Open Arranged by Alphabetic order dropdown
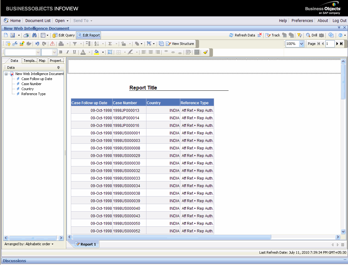This screenshot has height=265, width=348. coord(29,244)
